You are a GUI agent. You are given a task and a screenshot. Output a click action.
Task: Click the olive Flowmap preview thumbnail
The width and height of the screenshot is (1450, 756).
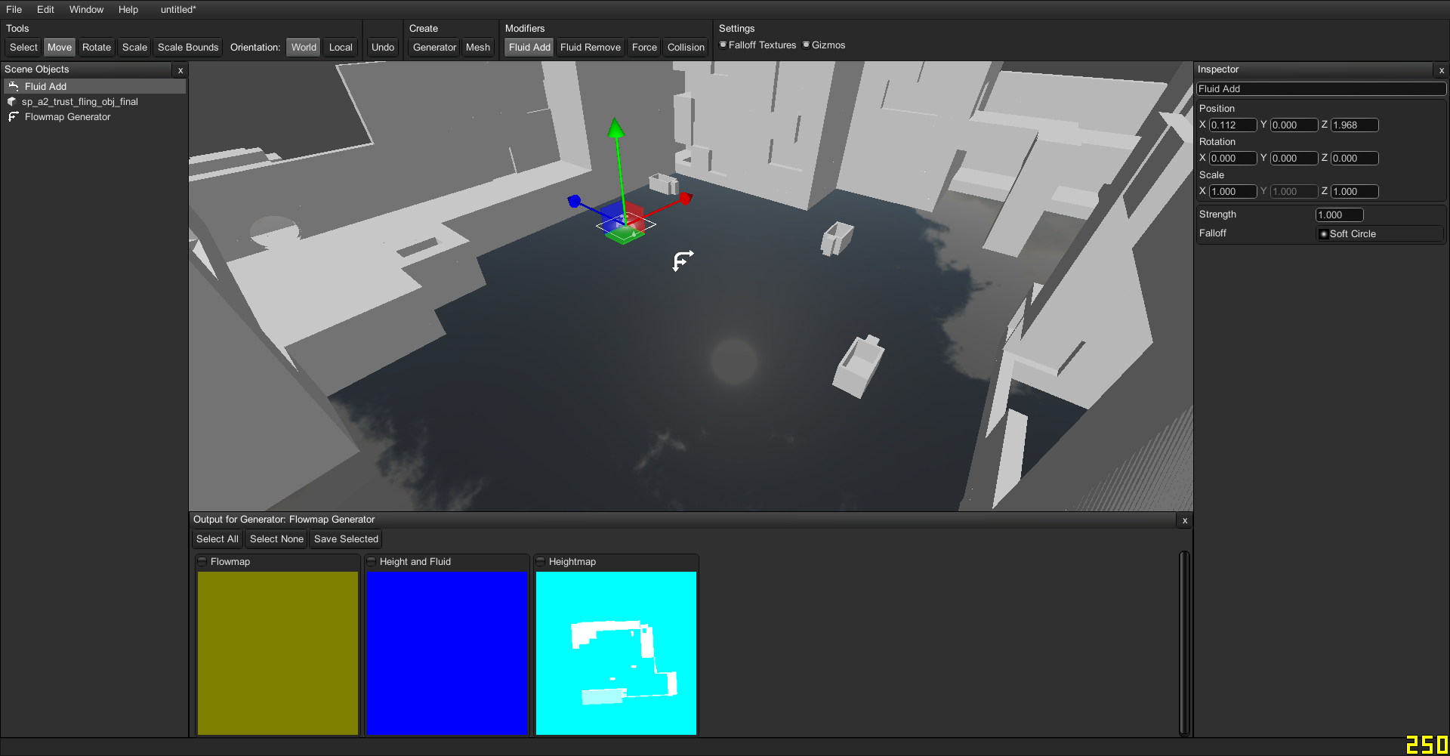tap(278, 653)
